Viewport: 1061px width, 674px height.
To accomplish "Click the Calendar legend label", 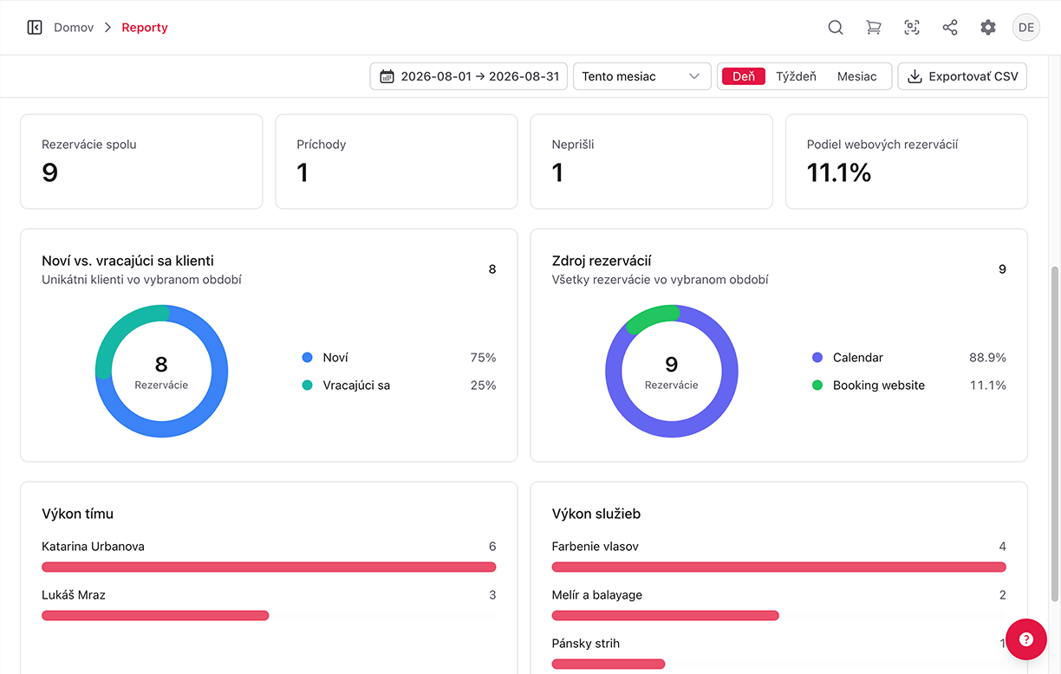I will [x=858, y=357].
